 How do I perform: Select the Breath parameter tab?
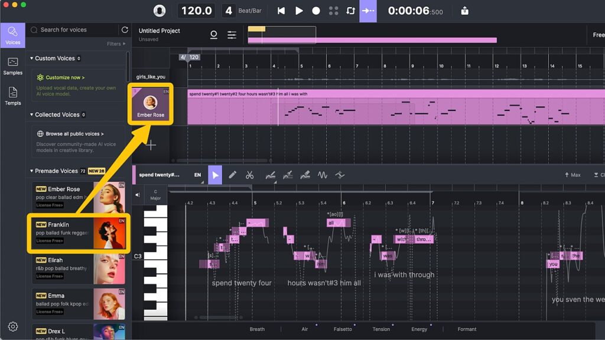[x=257, y=329]
